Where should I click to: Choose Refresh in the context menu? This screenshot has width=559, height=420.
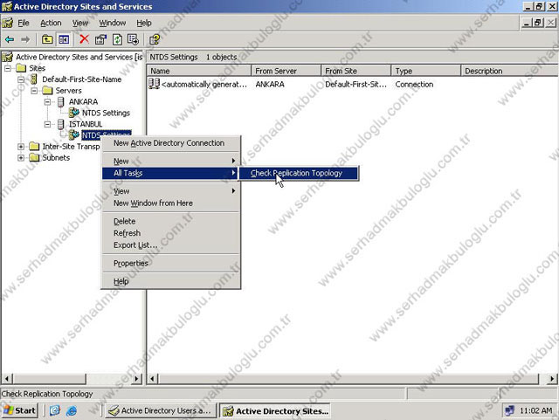171,233
